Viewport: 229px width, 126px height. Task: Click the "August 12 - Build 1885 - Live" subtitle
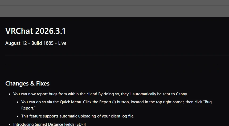point(36,43)
